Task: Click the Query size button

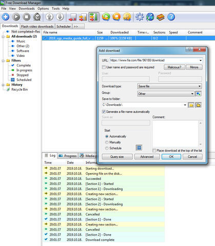Action: [117, 157]
